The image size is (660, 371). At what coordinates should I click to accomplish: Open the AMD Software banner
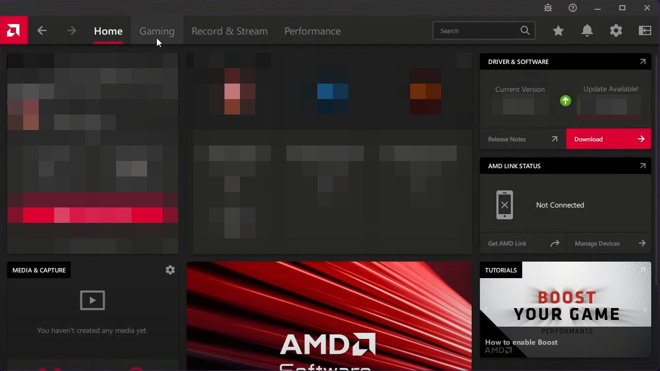tap(329, 316)
